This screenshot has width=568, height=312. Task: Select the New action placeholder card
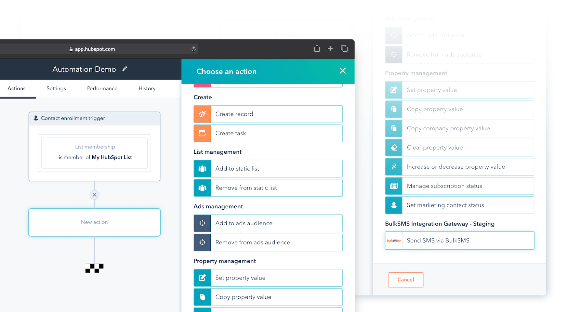pos(94,222)
